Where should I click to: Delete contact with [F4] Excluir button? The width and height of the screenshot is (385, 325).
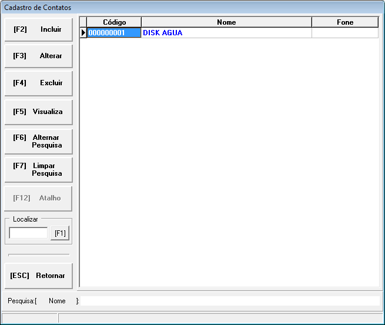pos(38,83)
